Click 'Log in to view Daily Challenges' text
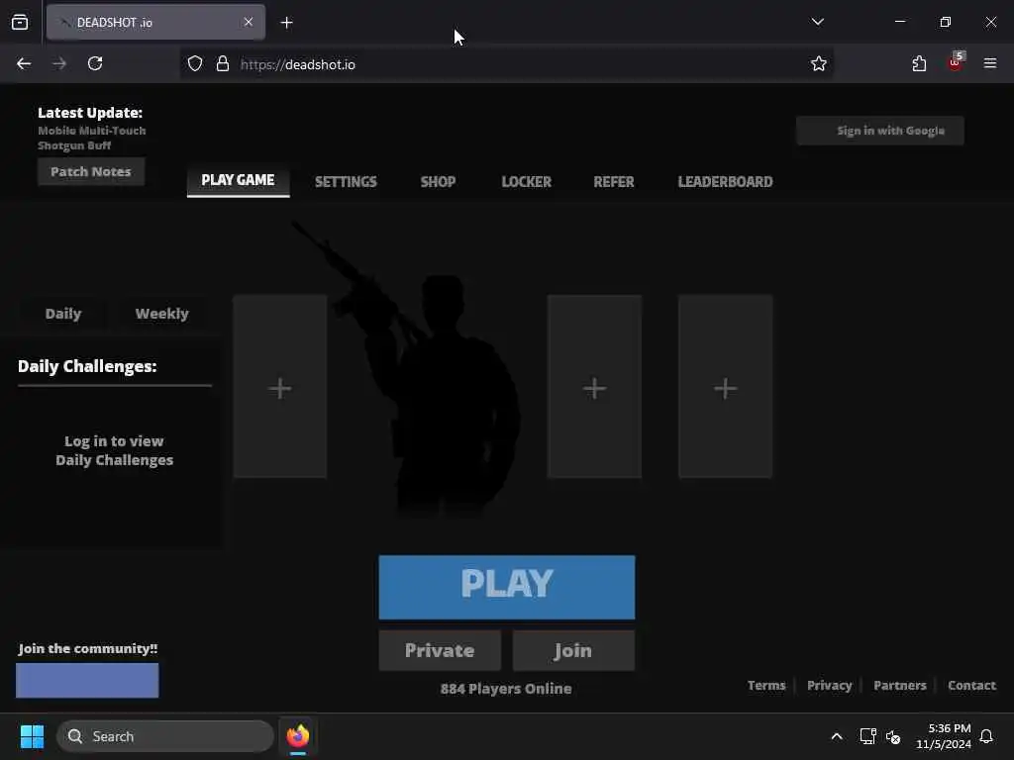The height and width of the screenshot is (760, 1014). coord(115,450)
